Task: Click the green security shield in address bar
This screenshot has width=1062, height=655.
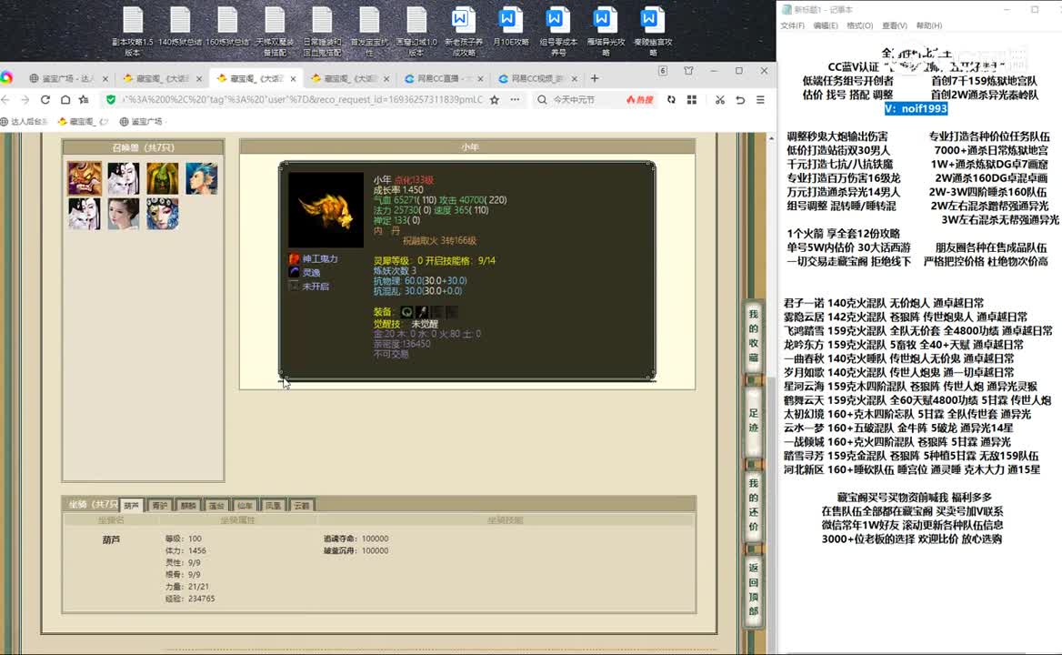Action: [110, 99]
